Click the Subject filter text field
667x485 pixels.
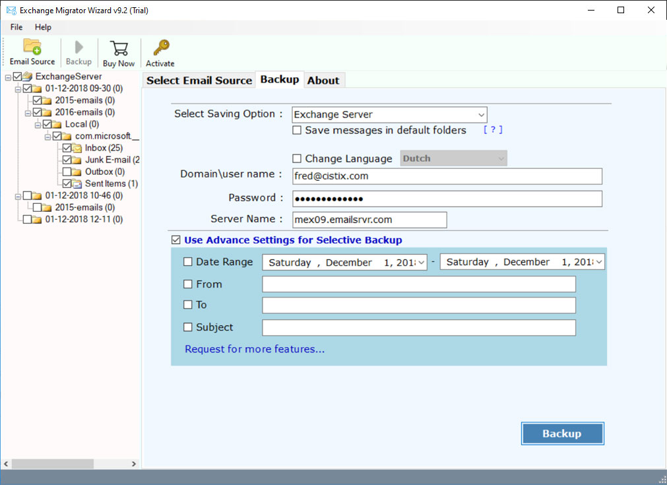tap(418, 327)
